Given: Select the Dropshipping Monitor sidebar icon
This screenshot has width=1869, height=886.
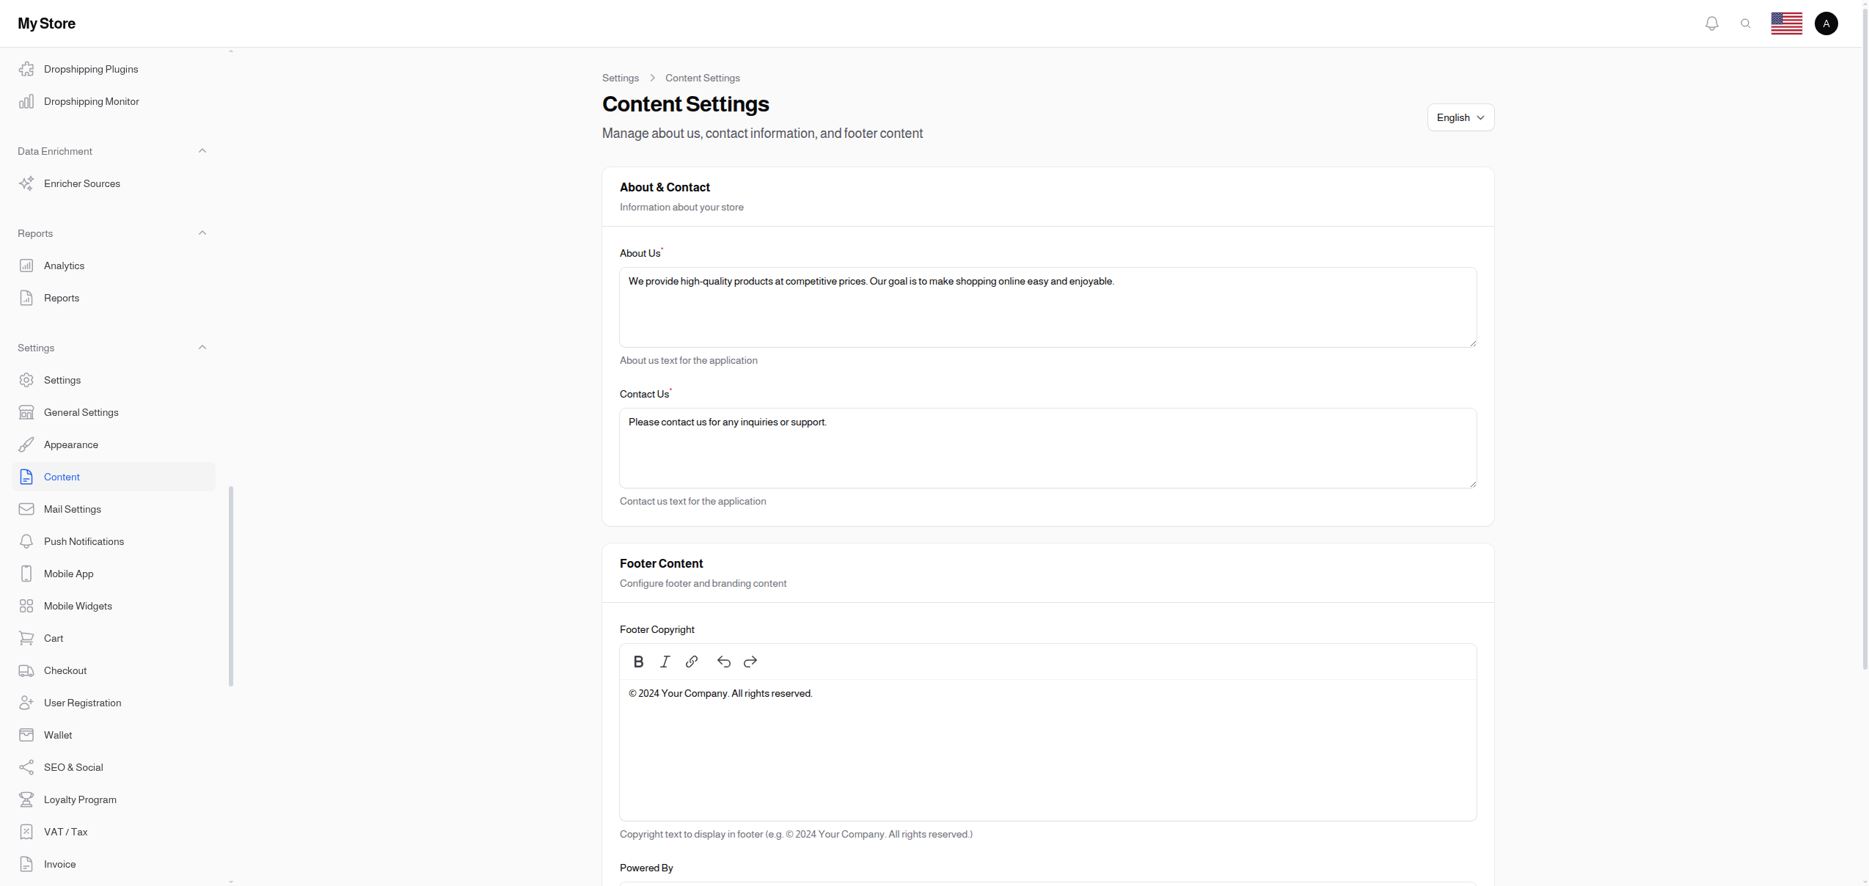Looking at the screenshot, I should click(x=26, y=101).
